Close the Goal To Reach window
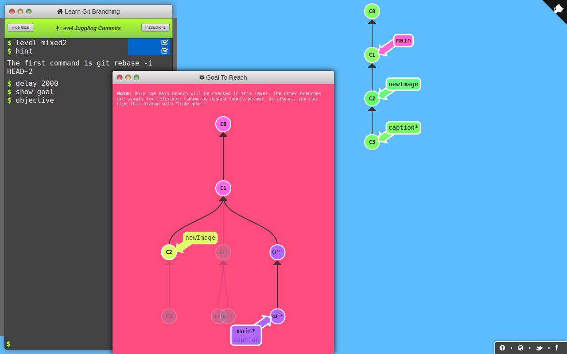The image size is (567, 354). click(x=120, y=78)
